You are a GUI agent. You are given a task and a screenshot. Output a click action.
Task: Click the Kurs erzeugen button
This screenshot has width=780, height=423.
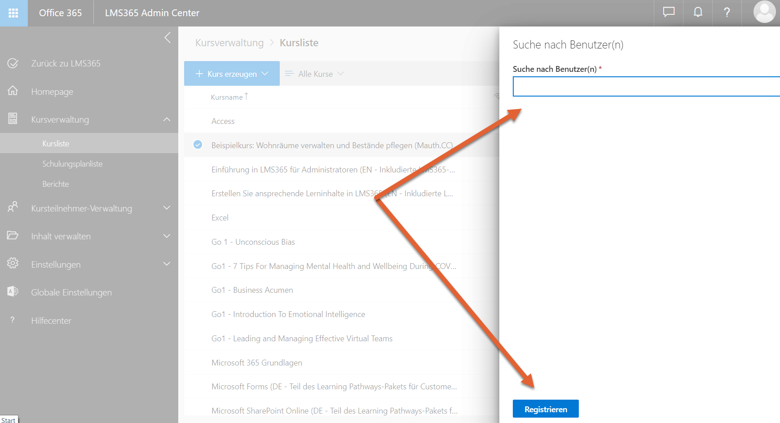pyautogui.click(x=231, y=74)
